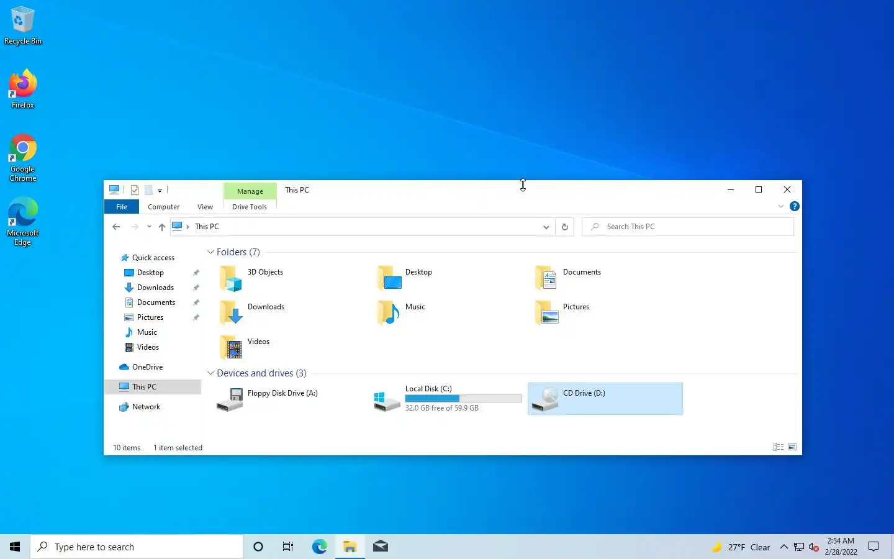Click the Edge icon on the taskbar

pyautogui.click(x=319, y=547)
